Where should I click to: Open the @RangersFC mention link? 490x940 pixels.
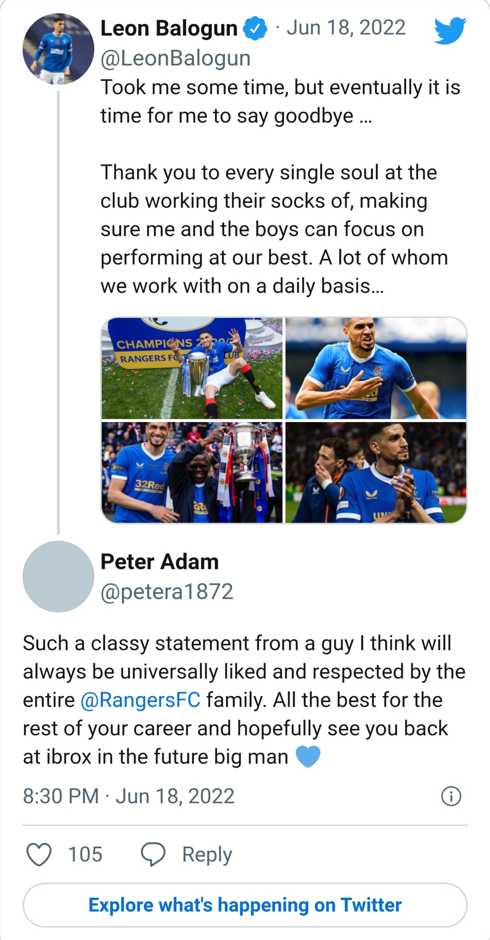click(140, 700)
